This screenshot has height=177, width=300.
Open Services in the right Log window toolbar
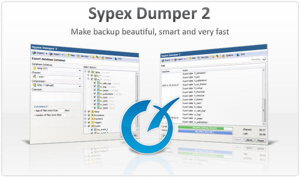203,57
